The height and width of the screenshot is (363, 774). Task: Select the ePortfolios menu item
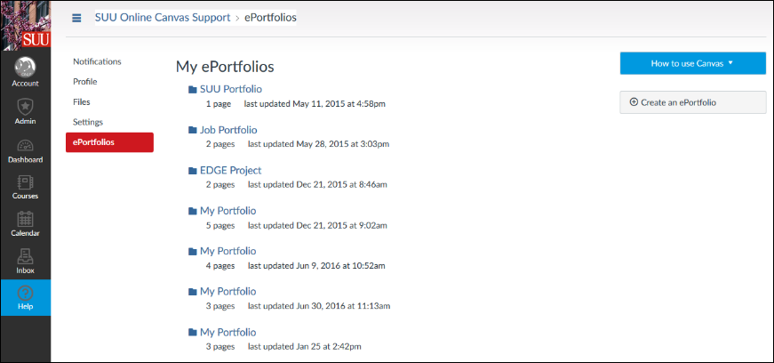tap(109, 142)
